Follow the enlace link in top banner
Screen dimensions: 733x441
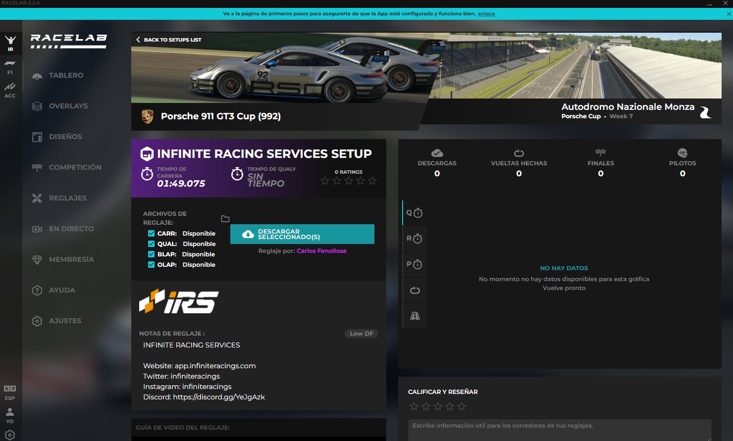[486, 14]
